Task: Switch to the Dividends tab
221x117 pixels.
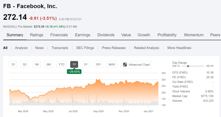Action: [x=106, y=35]
